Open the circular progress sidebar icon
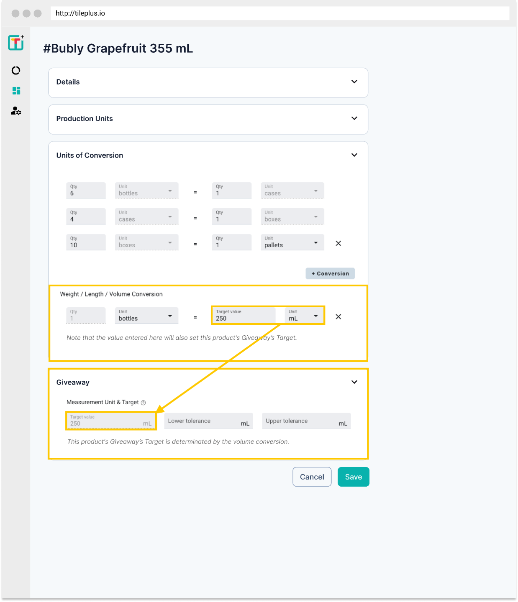 click(16, 70)
